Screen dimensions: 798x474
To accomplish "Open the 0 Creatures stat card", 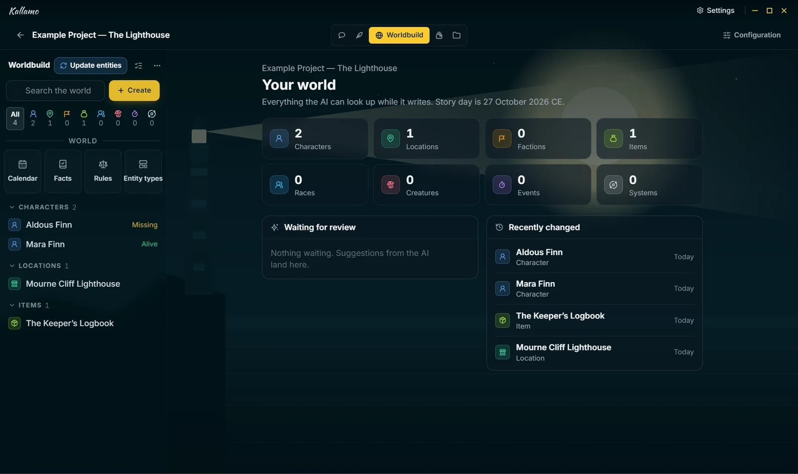I will pyautogui.click(x=426, y=185).
